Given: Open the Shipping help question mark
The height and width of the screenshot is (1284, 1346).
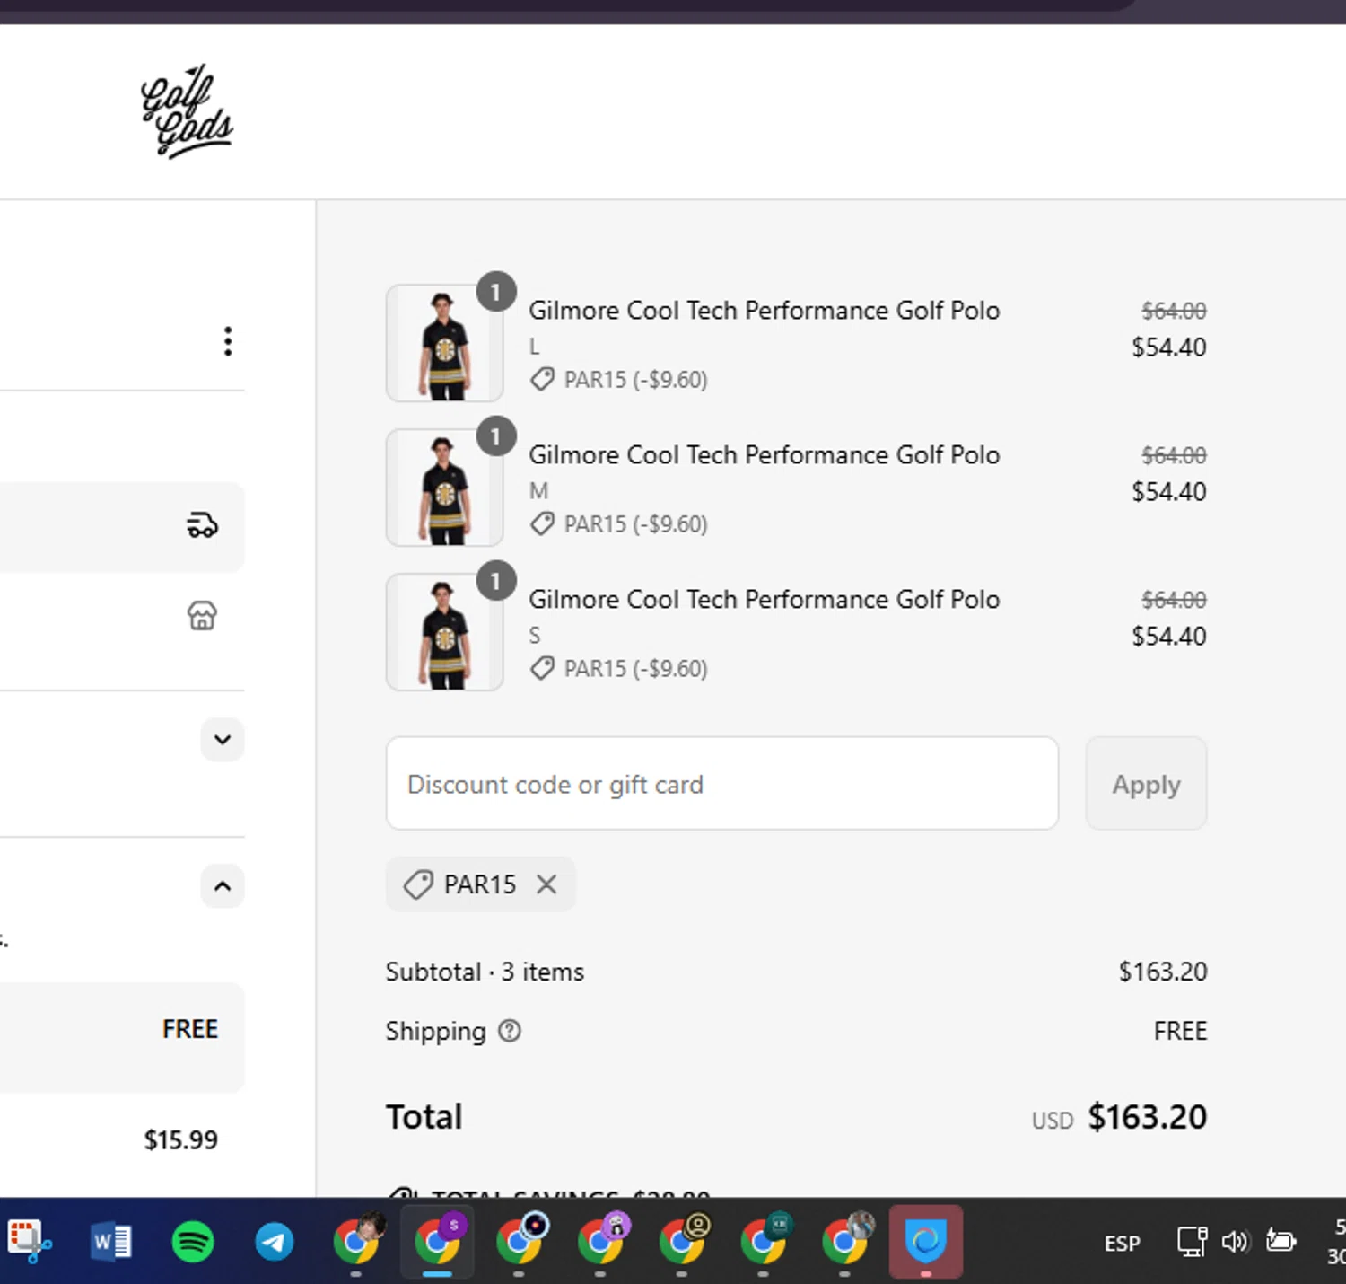Looking at the screenshot, I should [510, 1031].
